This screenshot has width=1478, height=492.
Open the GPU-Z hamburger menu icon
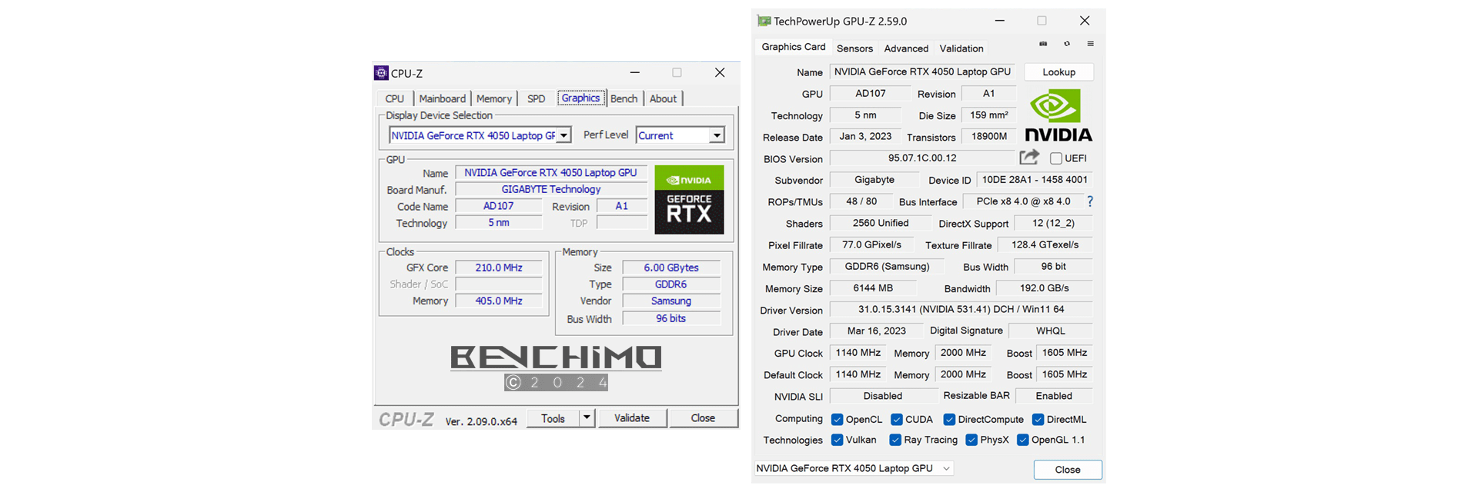[x=1090, y=44]
